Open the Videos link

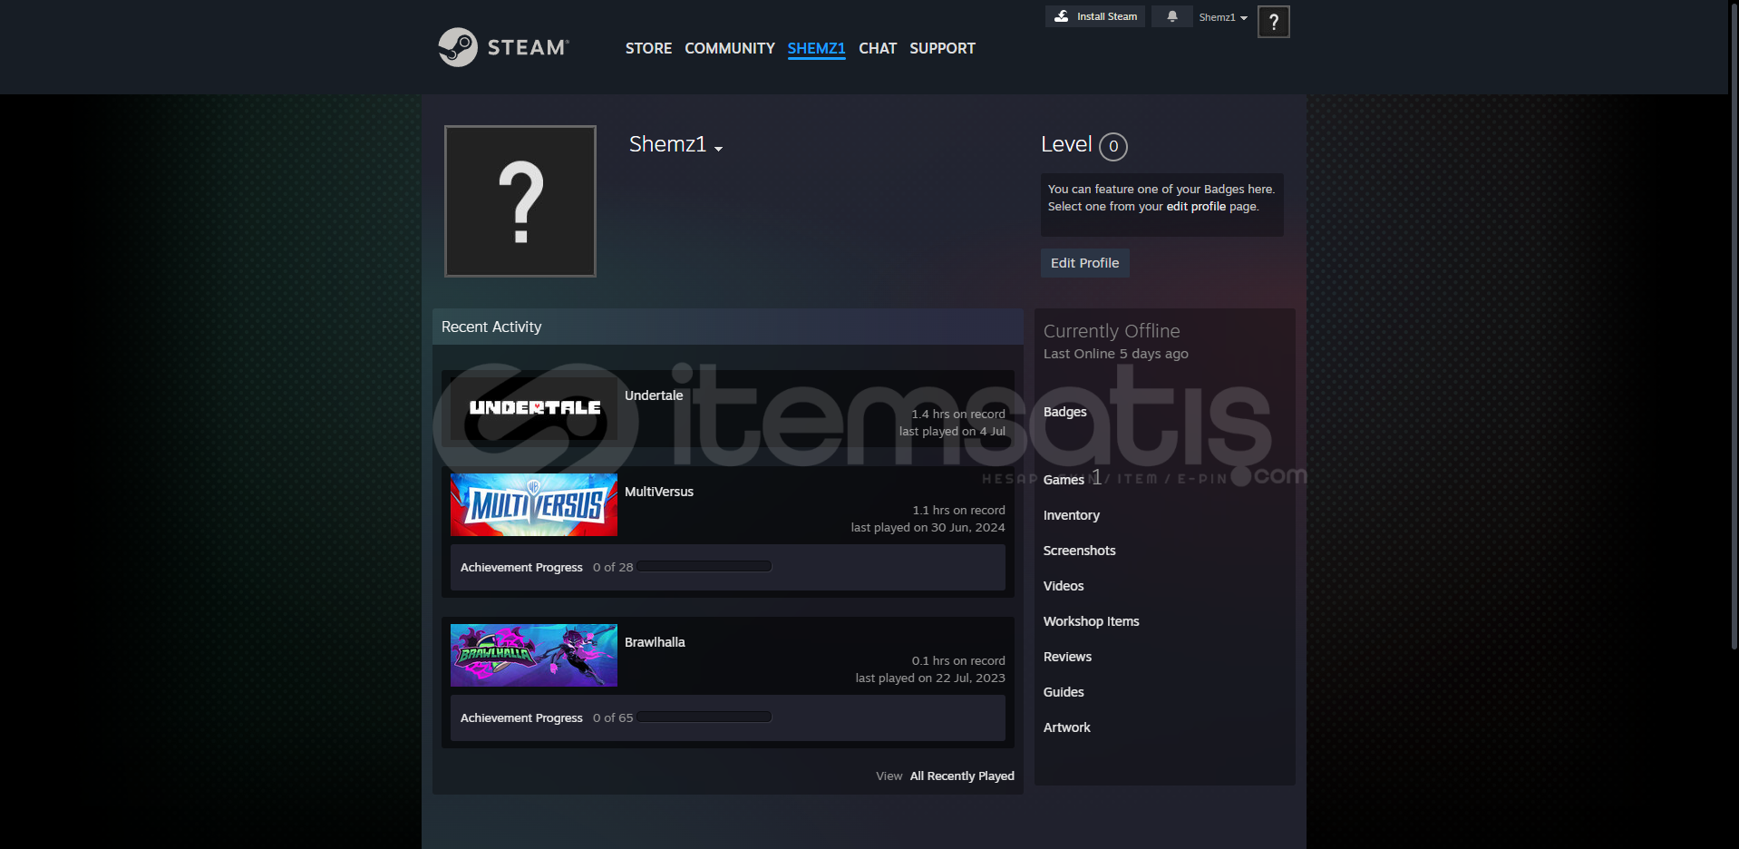(x=1063, y=586)
